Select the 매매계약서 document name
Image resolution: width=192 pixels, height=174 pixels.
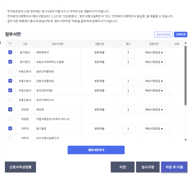pos(42,52)
